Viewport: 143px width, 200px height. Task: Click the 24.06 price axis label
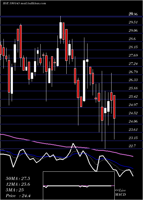click(133, 121)
